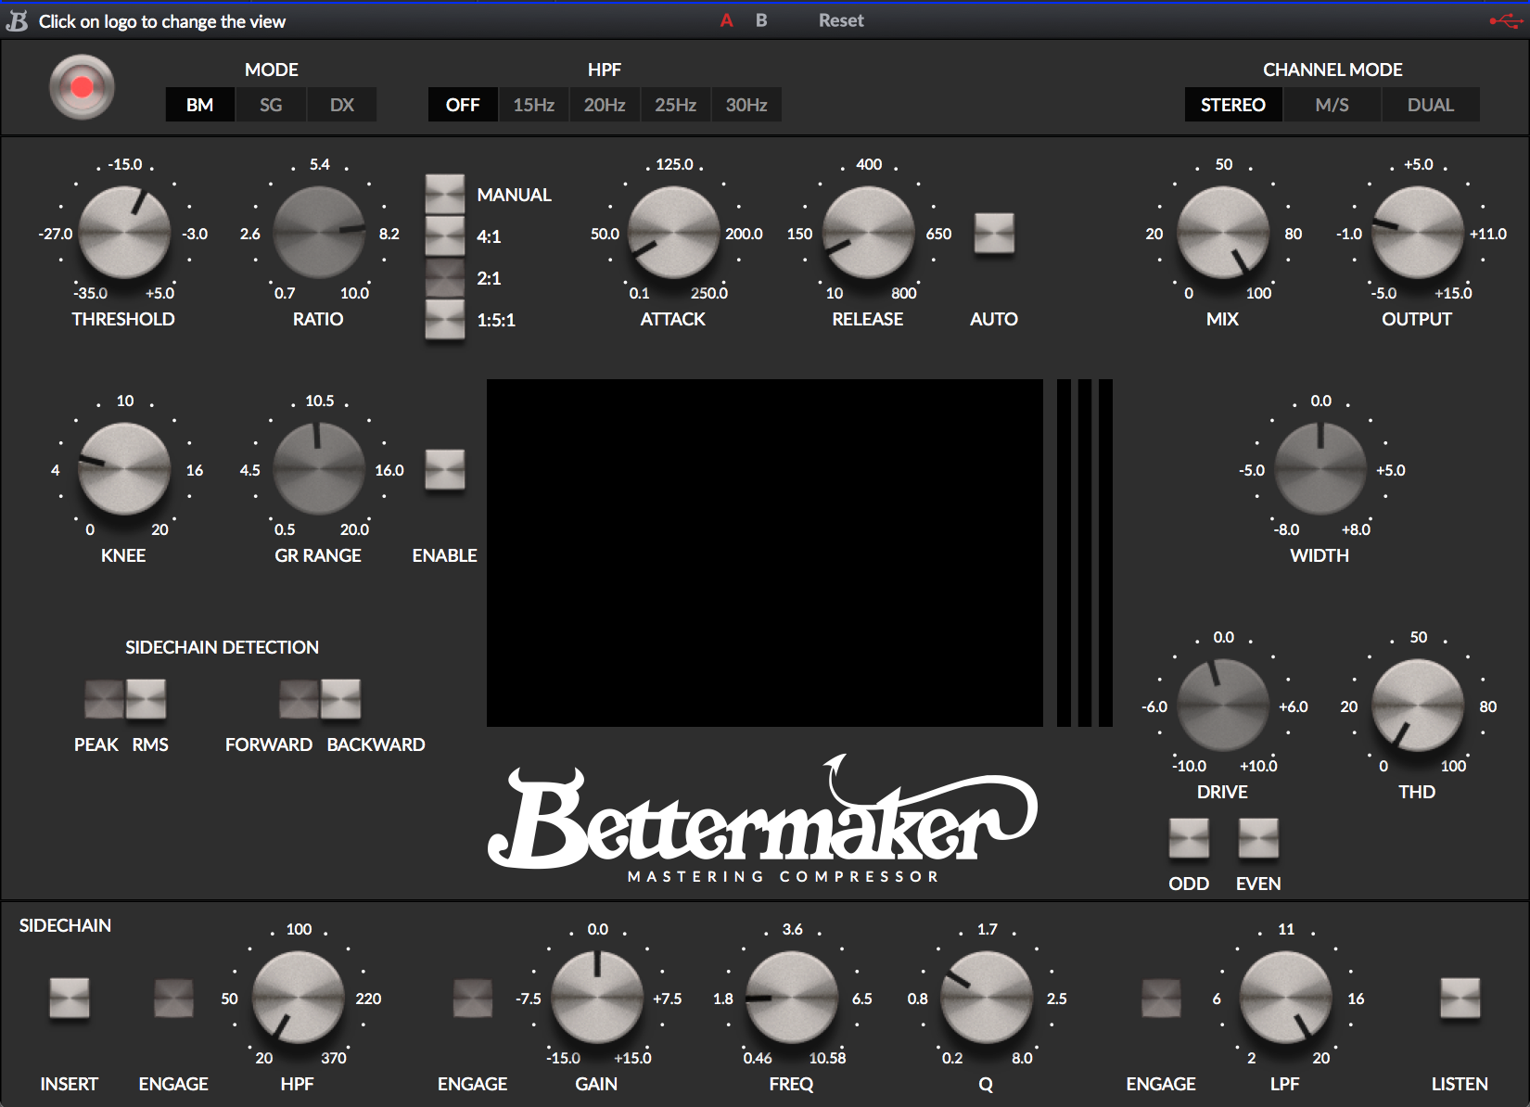Viewport: 1530px width, 1107px height.
Task: Toggle the 1:5:1 ratio switch
Action: tap(445, 320)
